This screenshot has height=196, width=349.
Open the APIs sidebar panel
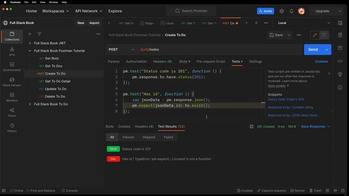click(12, 51)
